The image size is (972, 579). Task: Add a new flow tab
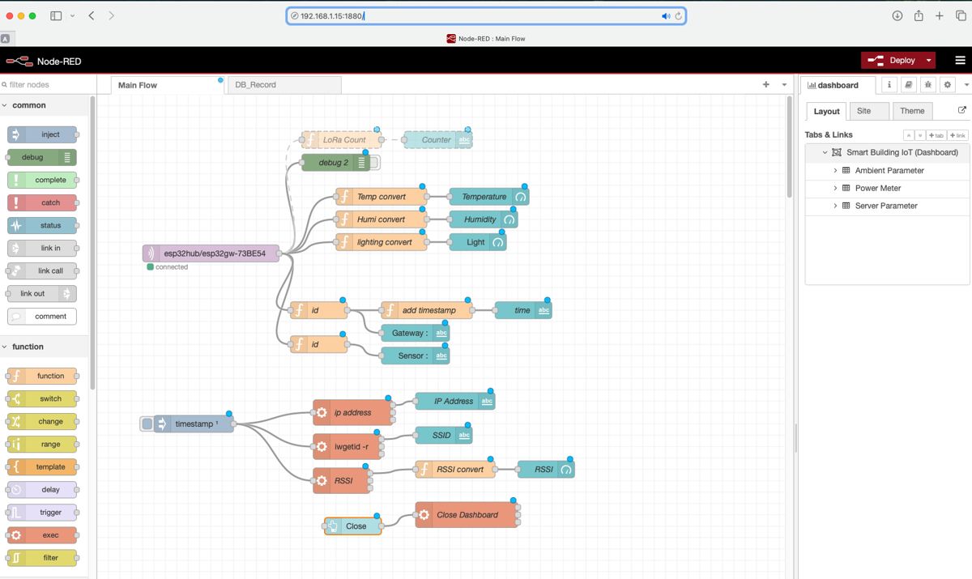pyautogui.click(x=766, y=84)
